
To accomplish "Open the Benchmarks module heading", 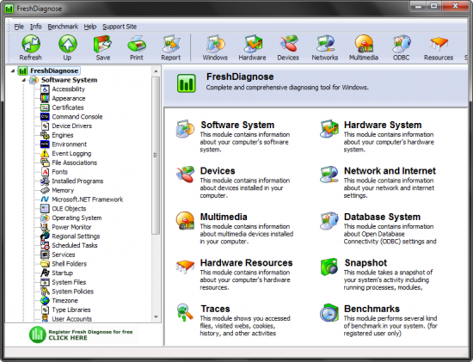I will point(372,309).
